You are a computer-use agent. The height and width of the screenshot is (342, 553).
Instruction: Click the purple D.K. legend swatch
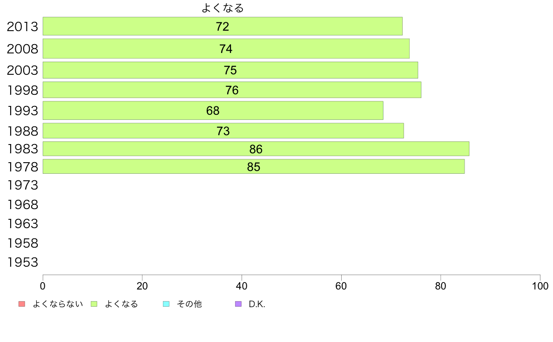[238, 304]
